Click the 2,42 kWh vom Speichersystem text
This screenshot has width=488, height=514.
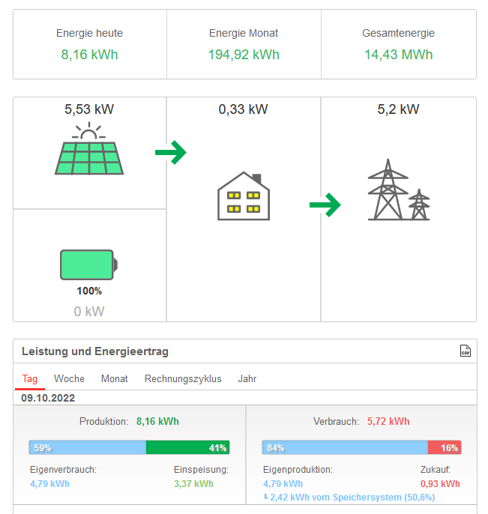(352, 498)
